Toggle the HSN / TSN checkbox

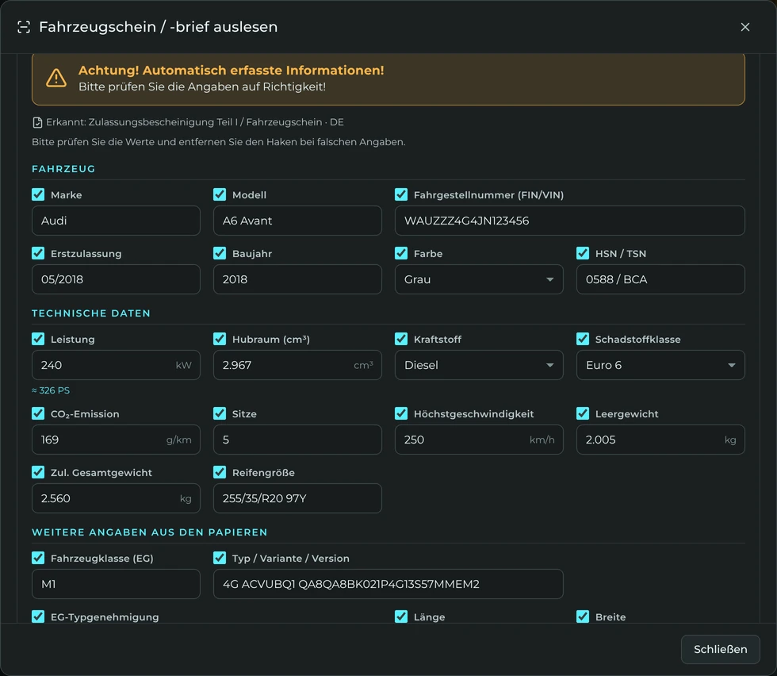[583, 253]
